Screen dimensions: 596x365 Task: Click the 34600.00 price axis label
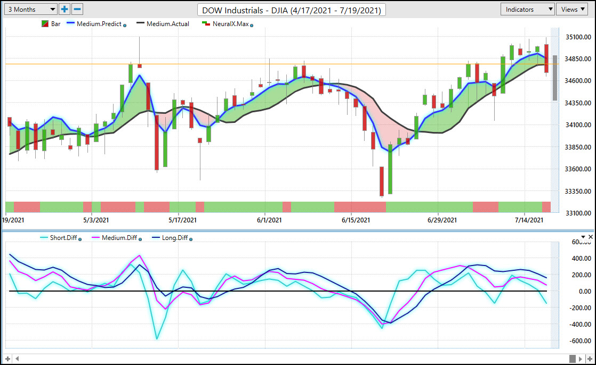[578, 81]
